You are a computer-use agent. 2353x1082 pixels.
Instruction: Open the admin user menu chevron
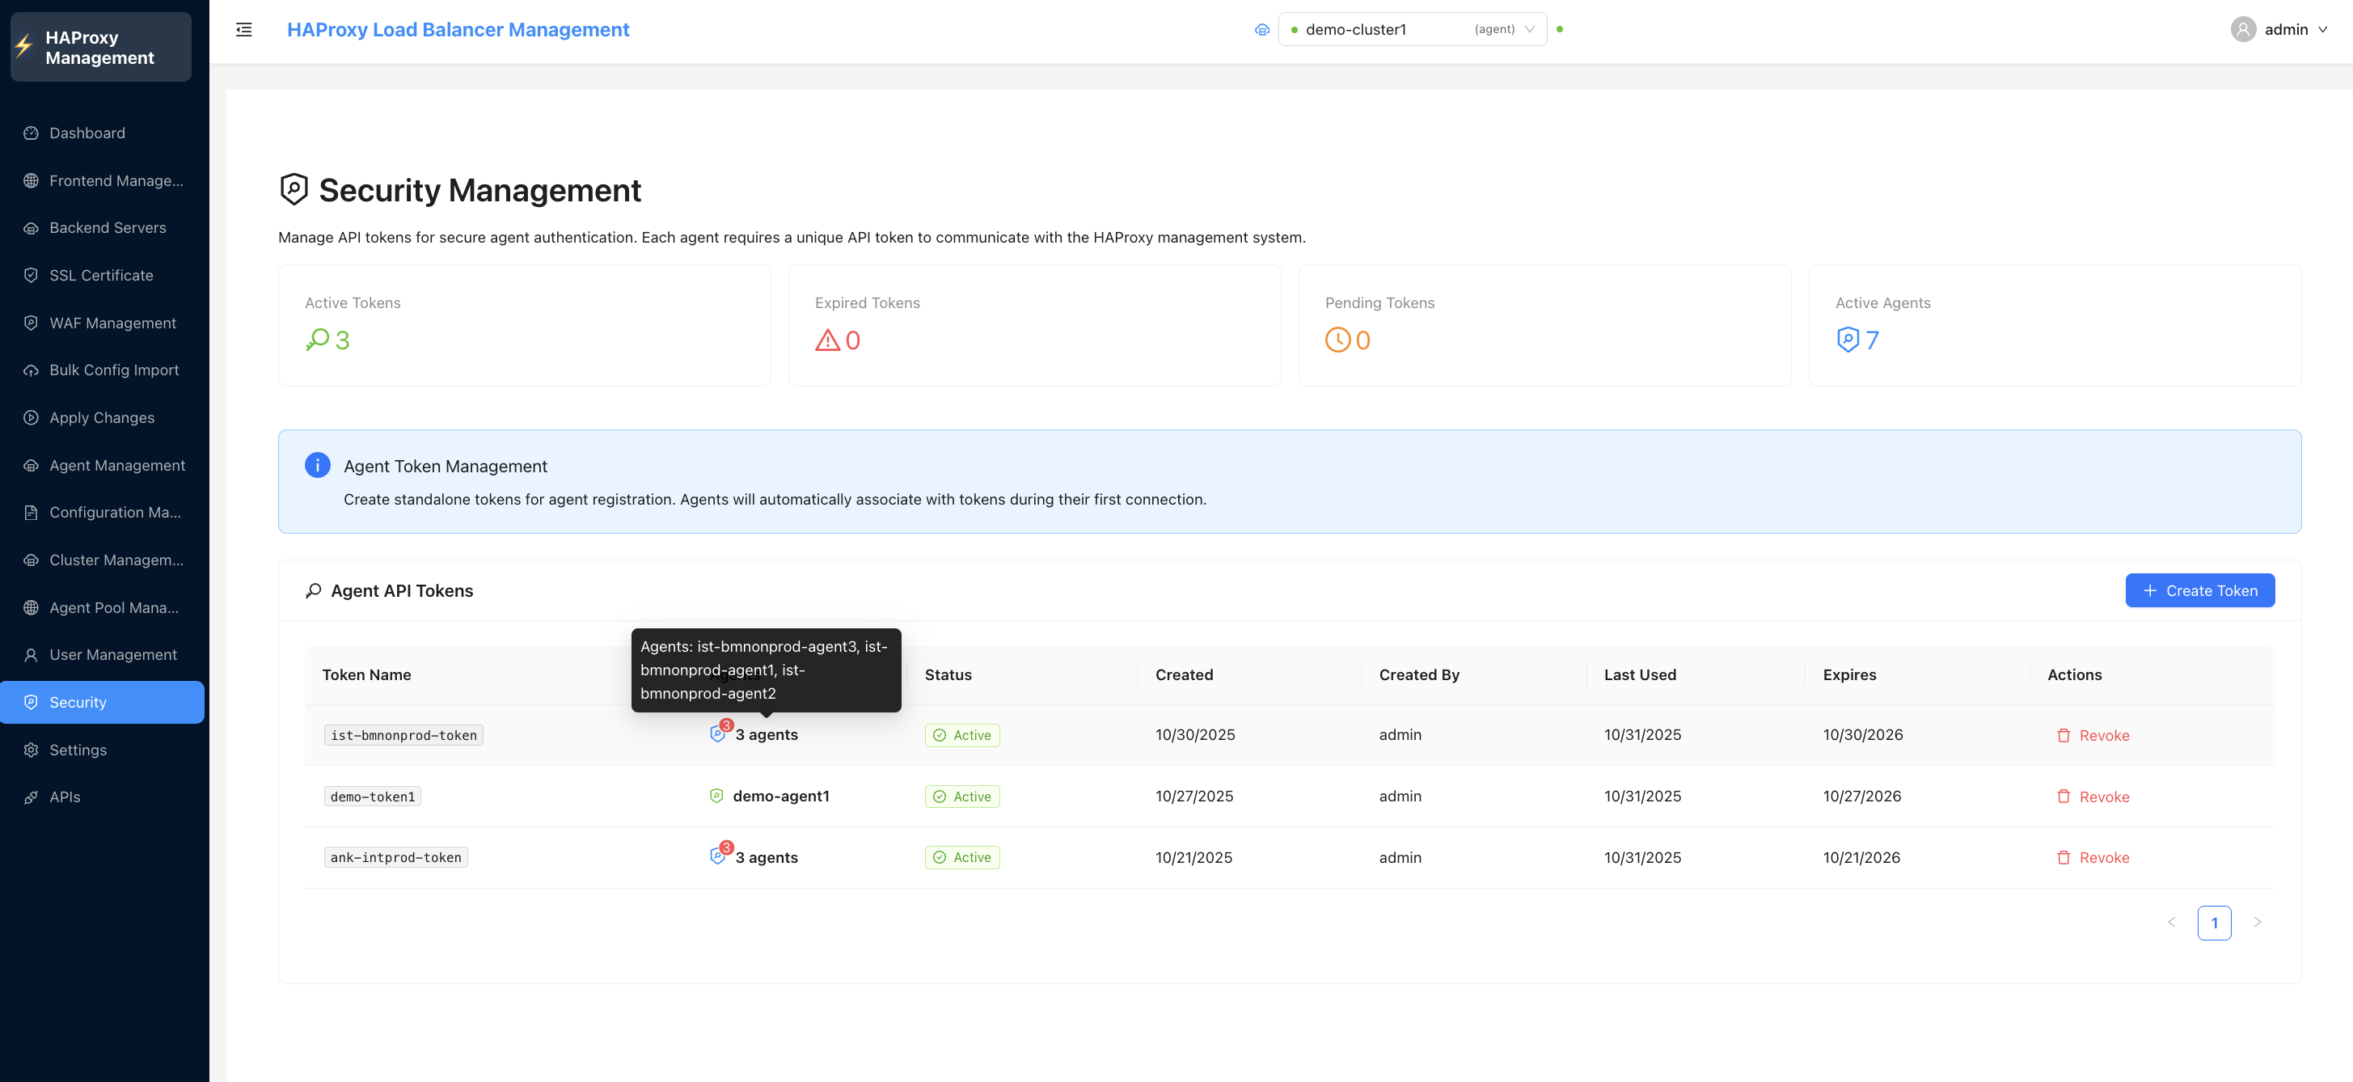tap(2323, 30)
